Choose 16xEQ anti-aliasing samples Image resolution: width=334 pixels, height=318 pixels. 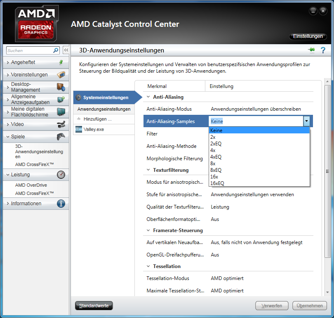(x=259, y=183)
